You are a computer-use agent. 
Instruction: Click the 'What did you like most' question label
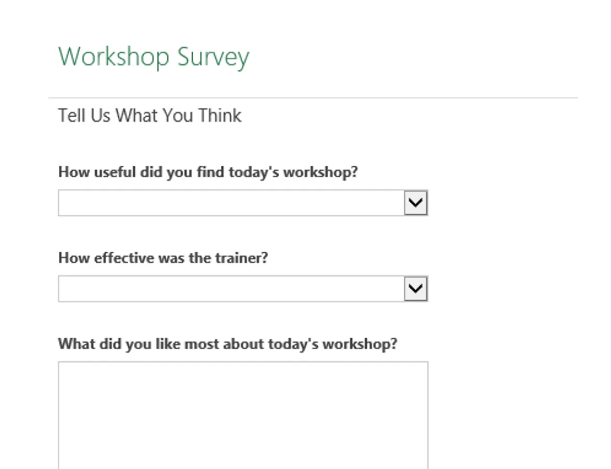(x=227, y=344)
